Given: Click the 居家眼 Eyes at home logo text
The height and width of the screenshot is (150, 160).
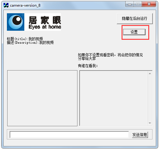Looking at the screenshot, I should click(45, 23).
